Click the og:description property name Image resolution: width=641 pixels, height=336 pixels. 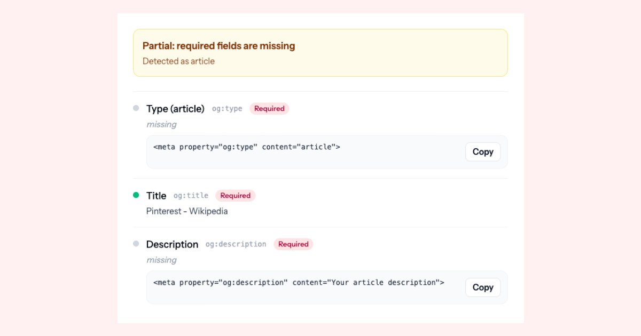tap(236, 244)
